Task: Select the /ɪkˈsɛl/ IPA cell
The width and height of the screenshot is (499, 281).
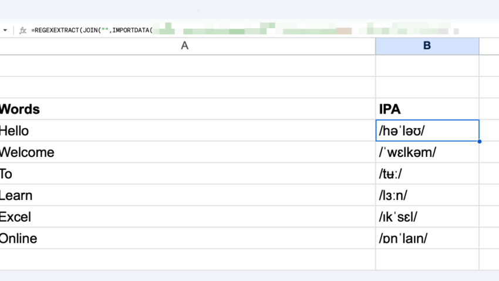Action: click(x=427, y=217)
